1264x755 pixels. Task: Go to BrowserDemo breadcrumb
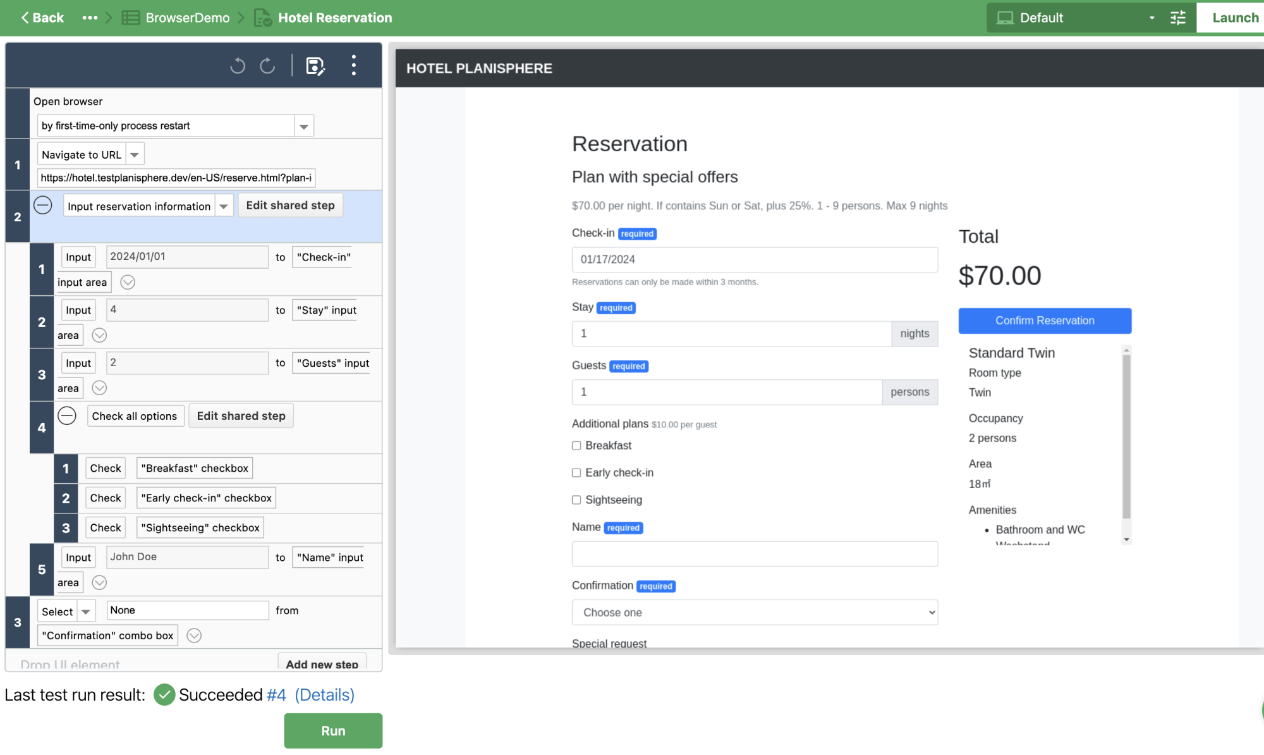(x=187, y=18)
